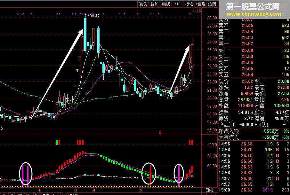Add stock via +自选 button
The width and height of the screenshot is (290, 195).
(x=200, y=4)
